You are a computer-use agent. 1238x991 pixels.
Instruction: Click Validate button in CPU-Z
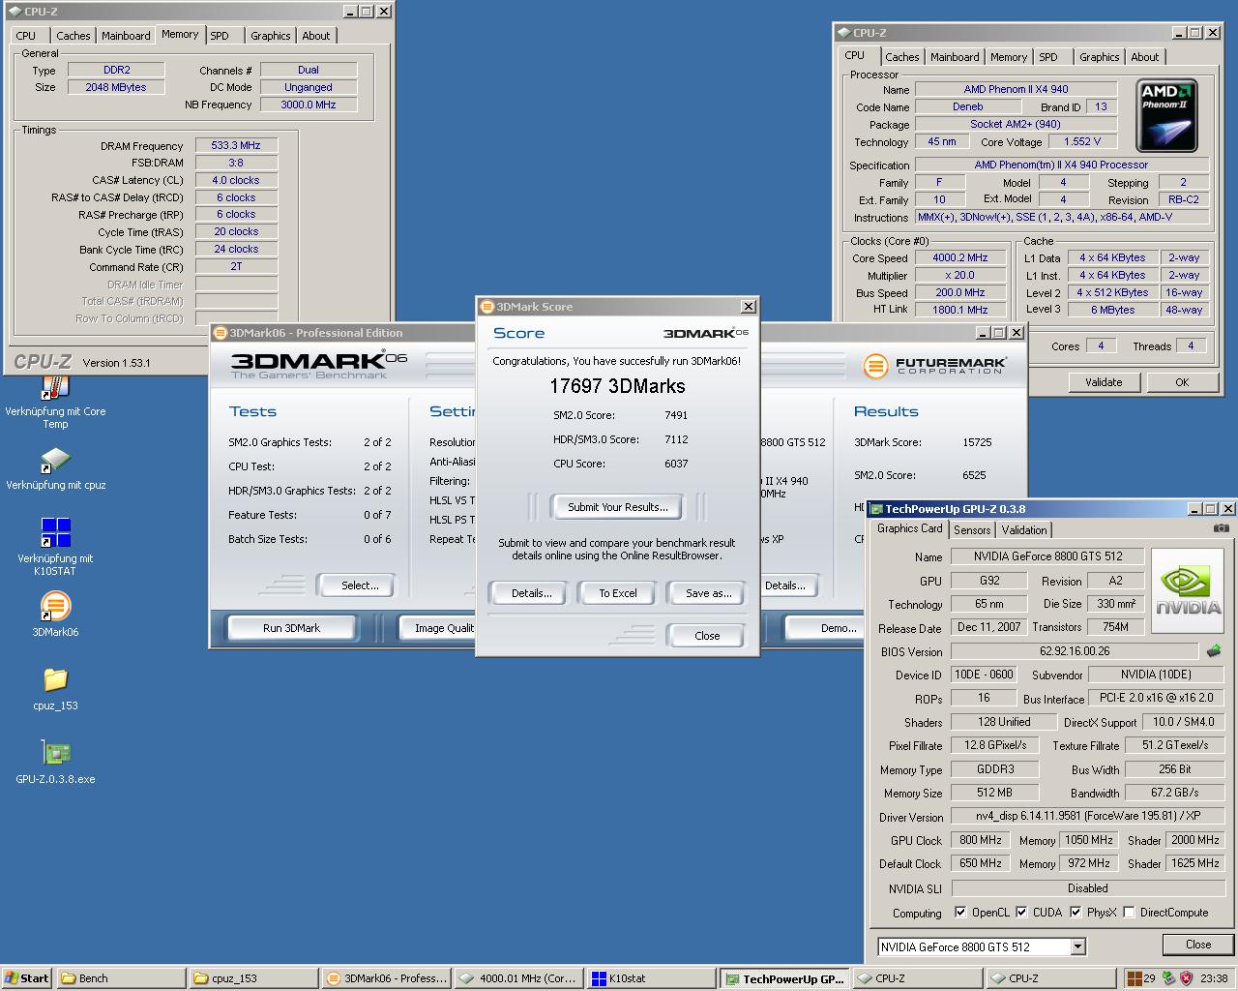[1104, 382]
